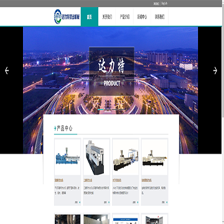The width and height of the screenshot is (224, 224).
Task: Open the 关于我们 menu item
Action: [x=107, y=17]
